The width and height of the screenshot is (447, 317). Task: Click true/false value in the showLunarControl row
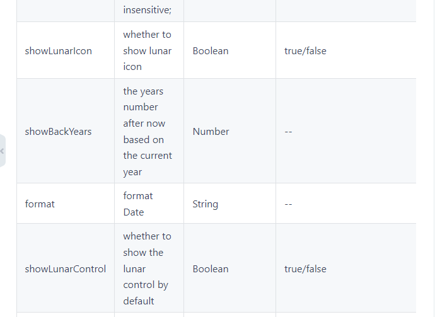coord(305,268)
